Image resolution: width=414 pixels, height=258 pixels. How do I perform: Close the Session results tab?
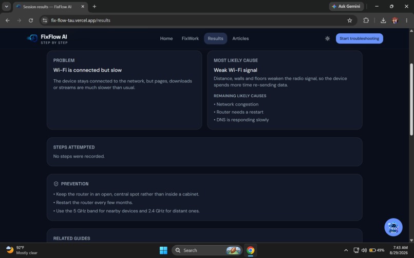[x=83, y=6]
